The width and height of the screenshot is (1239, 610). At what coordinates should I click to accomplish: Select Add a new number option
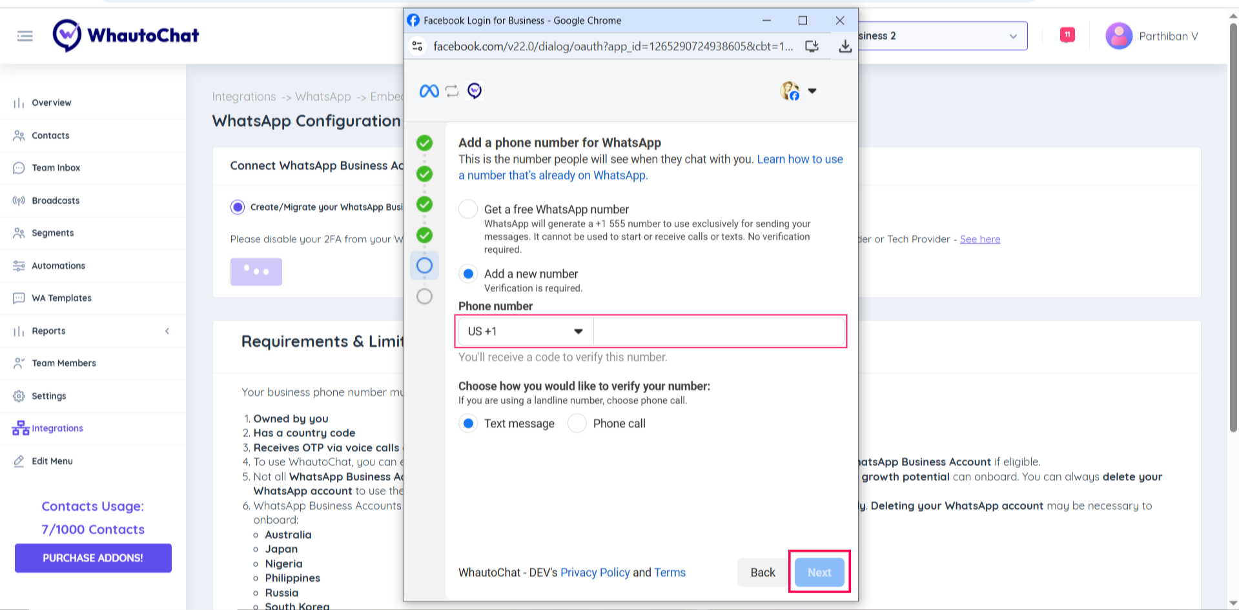[x=468, y=274]
